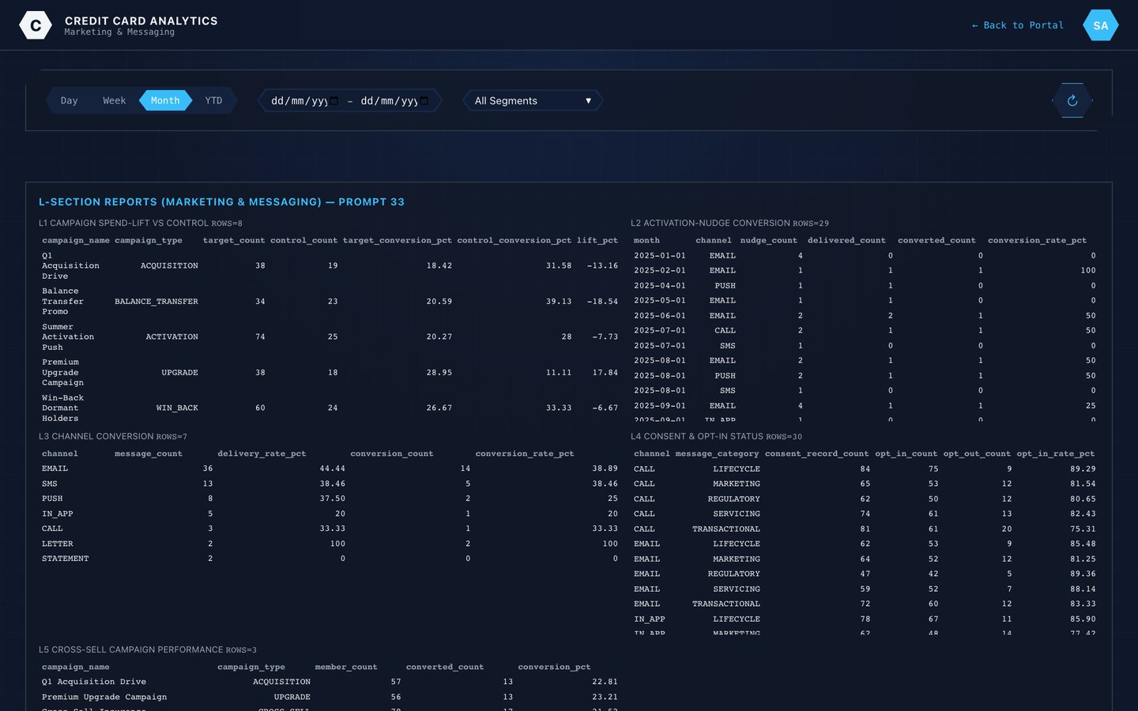The width and height of the screenshot is (1138, 711).
Task: Open the SA user avatar
Action: click(x=1101, y=25)
